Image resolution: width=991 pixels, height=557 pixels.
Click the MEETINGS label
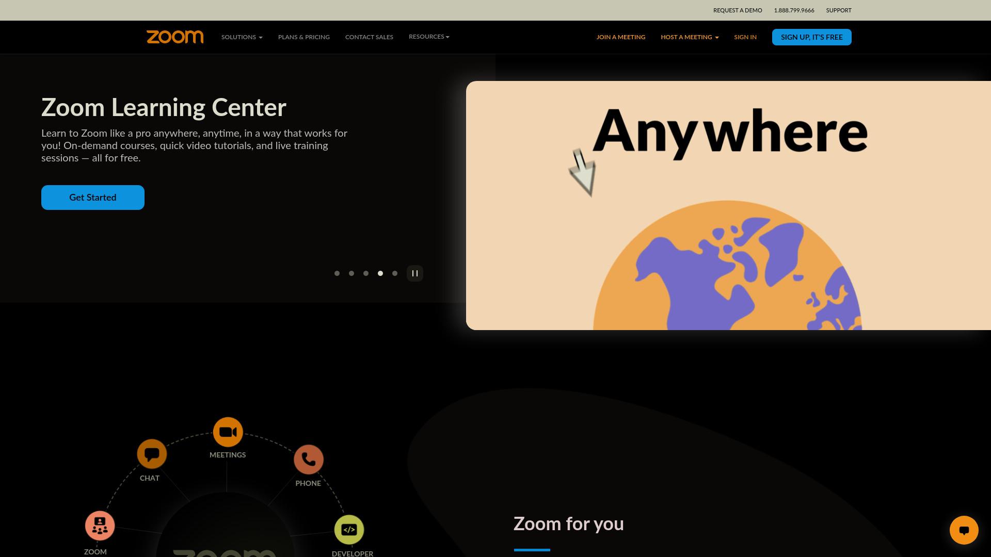click(228, 455)
